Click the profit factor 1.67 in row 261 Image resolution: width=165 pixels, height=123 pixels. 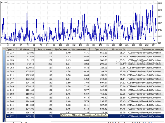(68, 112)
